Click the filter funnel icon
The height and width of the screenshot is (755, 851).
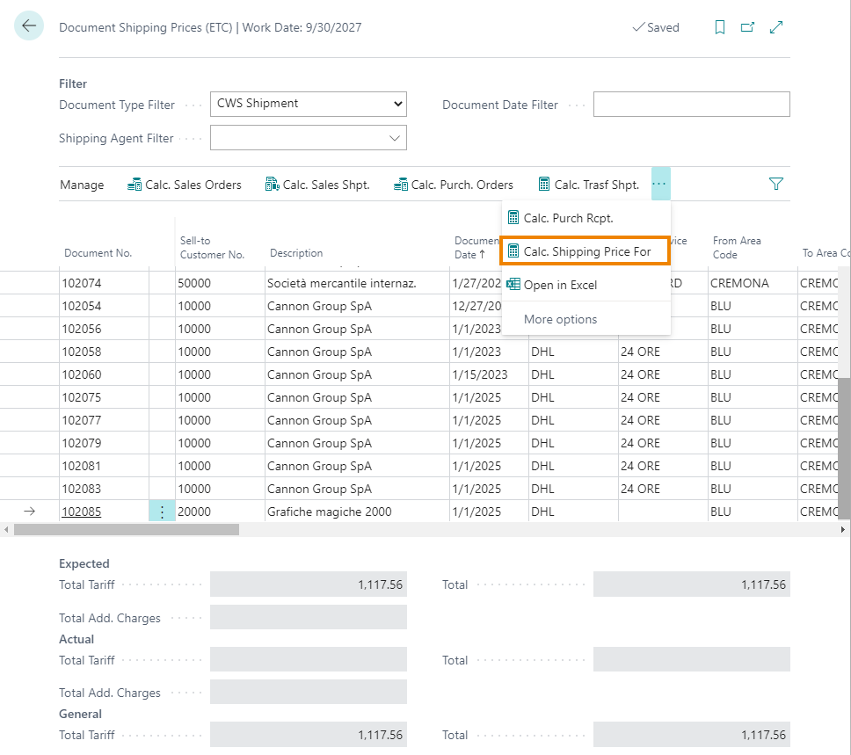point(775,184)
